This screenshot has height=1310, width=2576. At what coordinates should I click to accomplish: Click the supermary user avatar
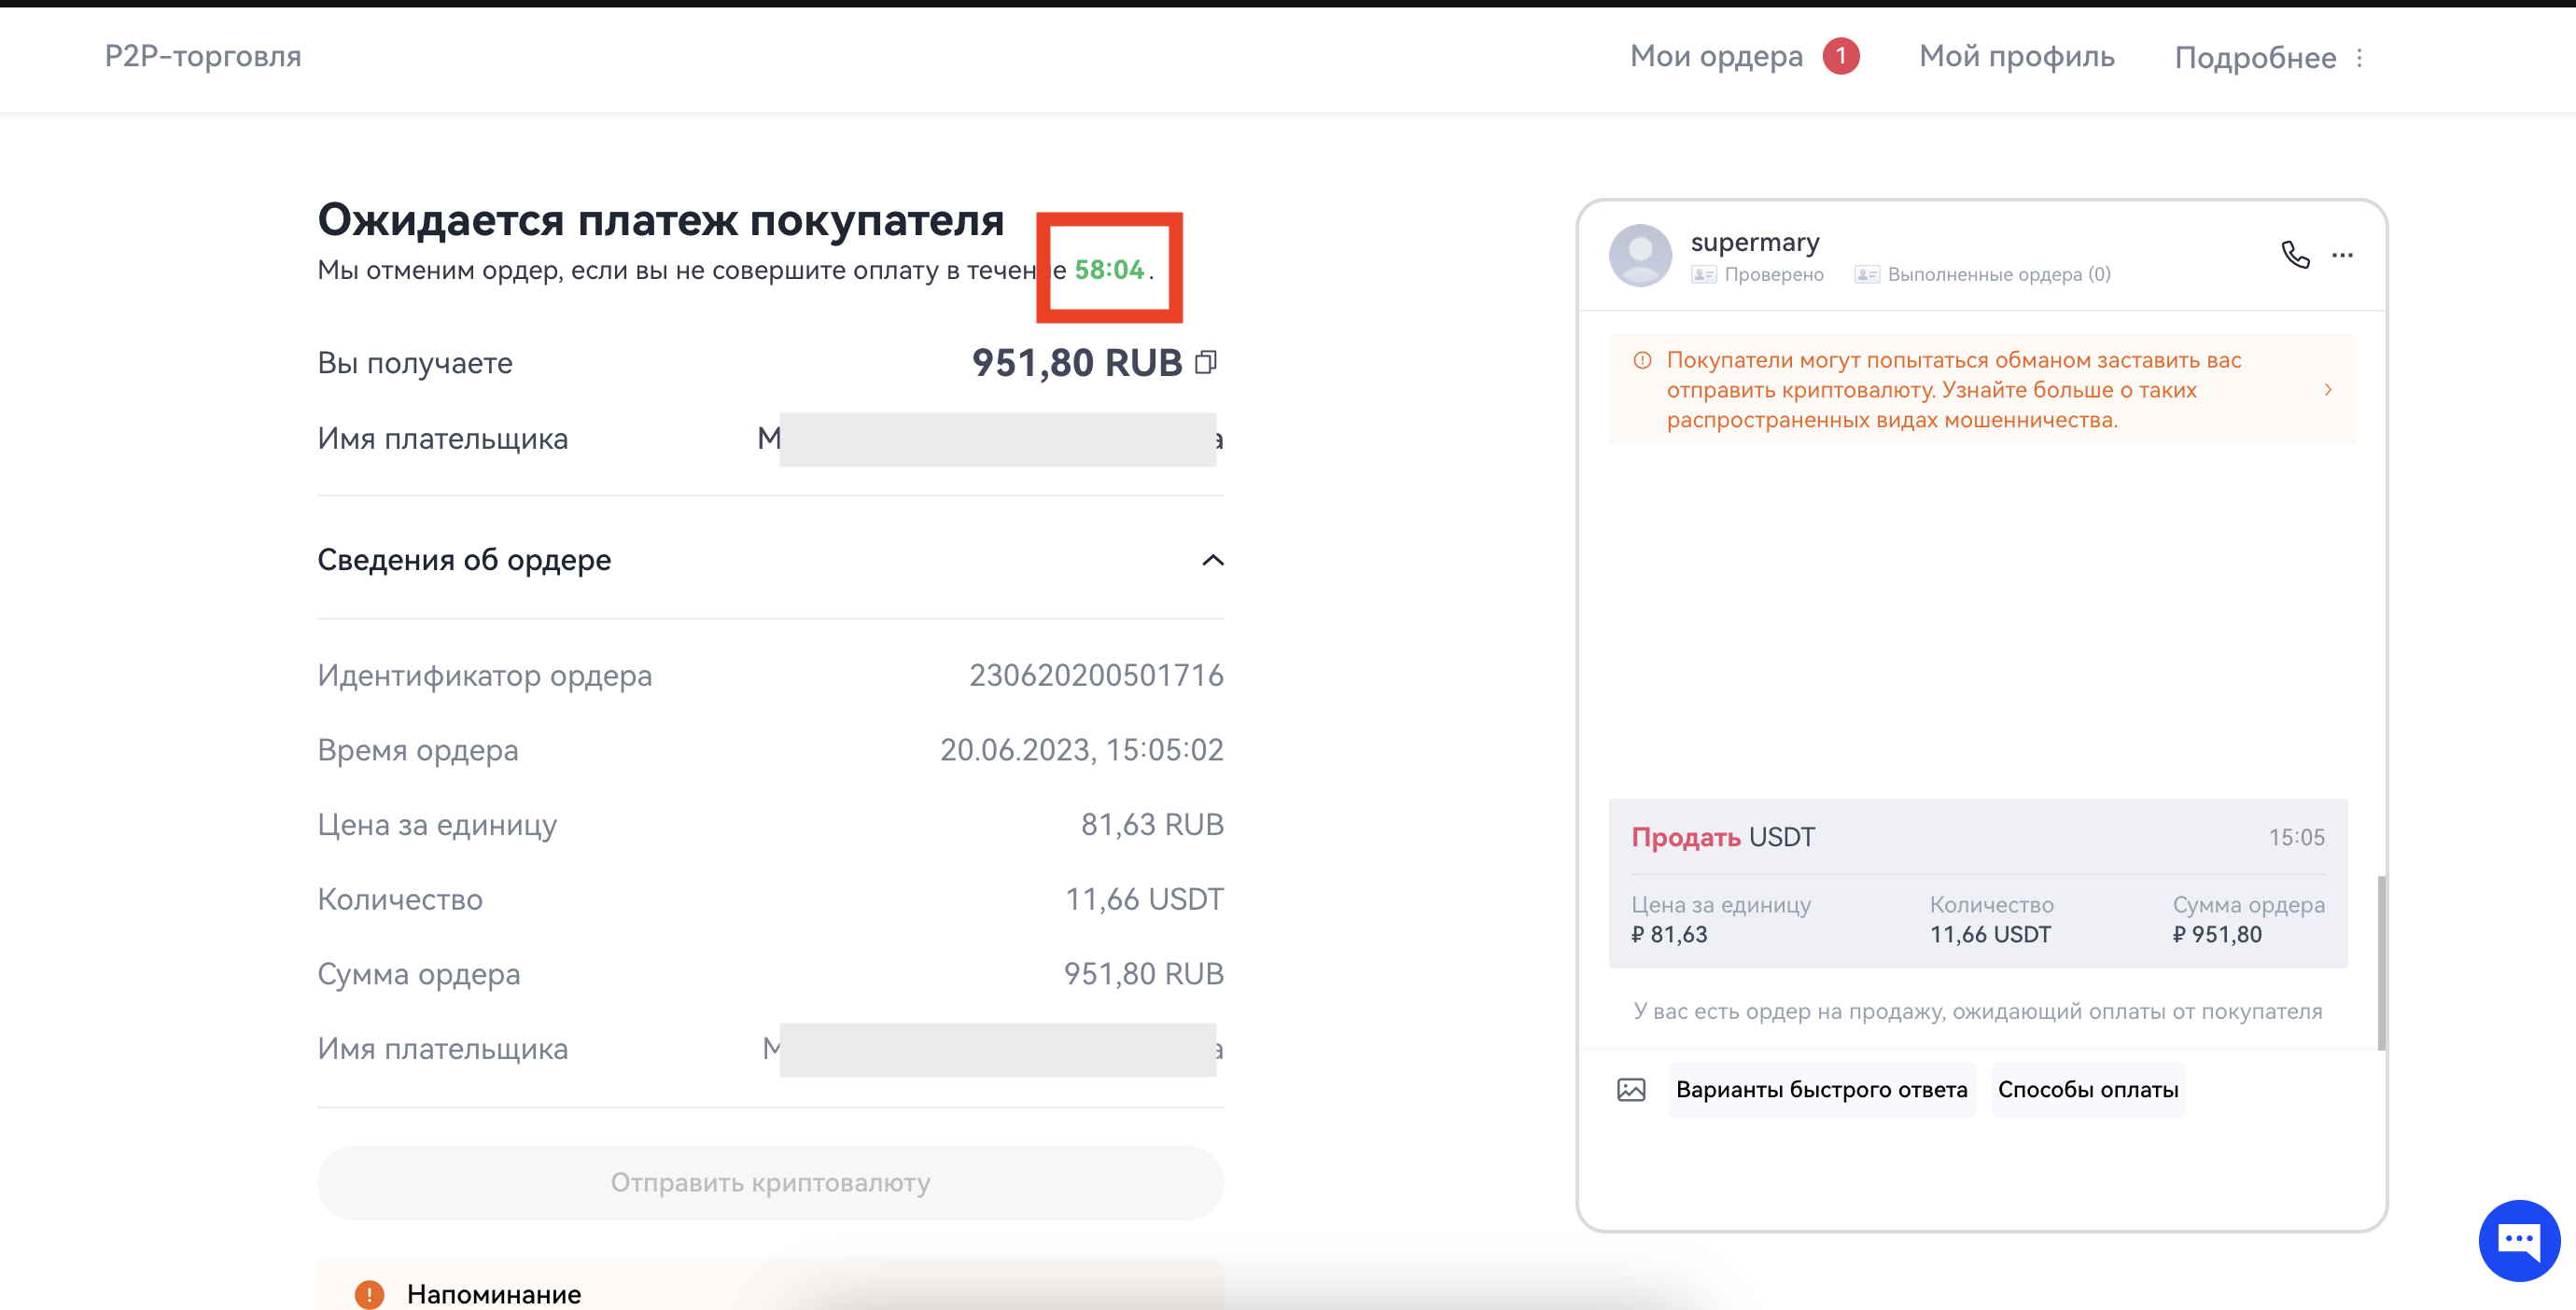pyautogui.click(x=1640, y=255)
